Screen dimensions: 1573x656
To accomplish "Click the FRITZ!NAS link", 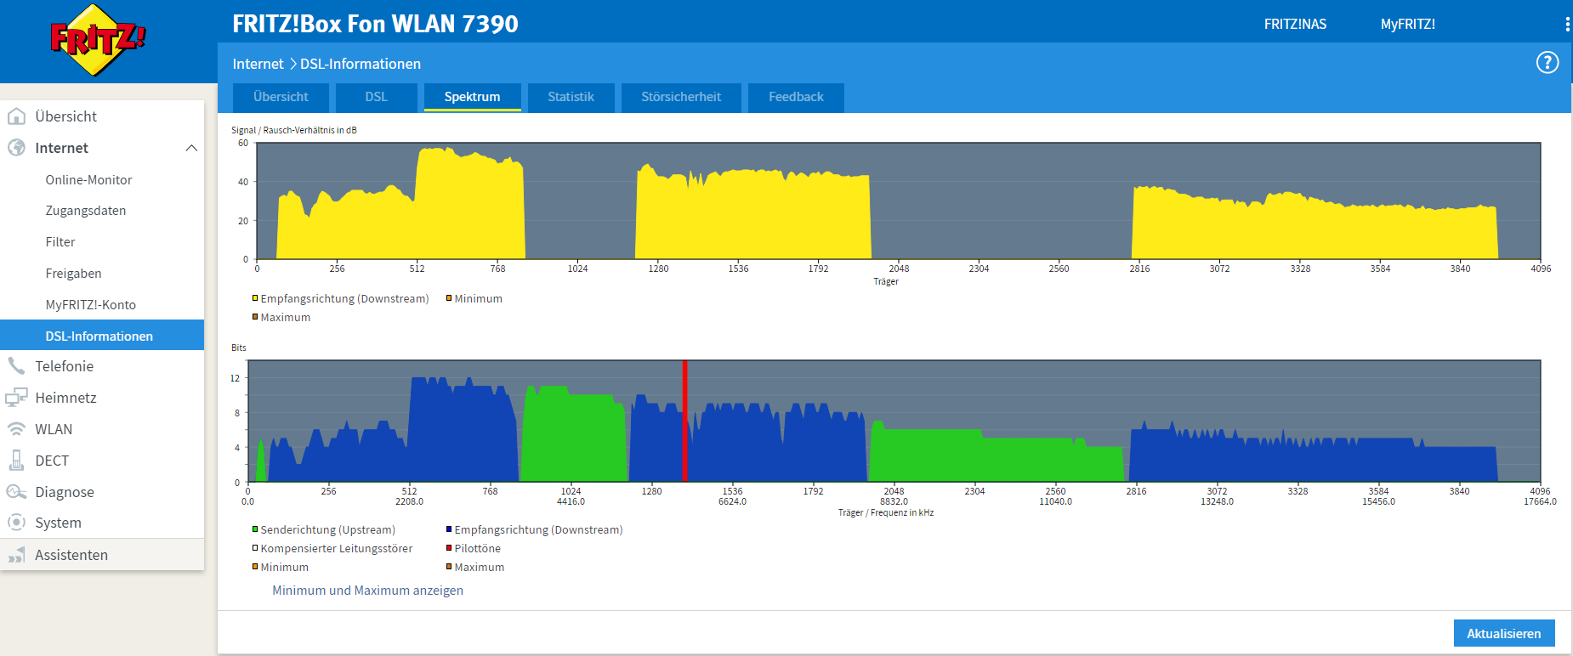I will tap(1295, 24).
